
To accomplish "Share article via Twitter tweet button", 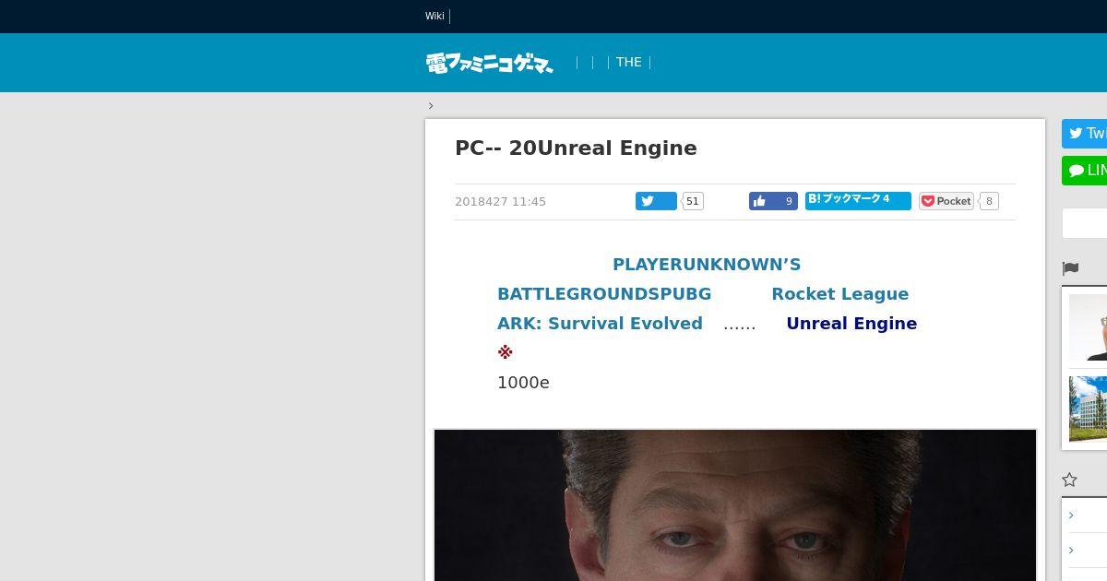I will 656,201.
